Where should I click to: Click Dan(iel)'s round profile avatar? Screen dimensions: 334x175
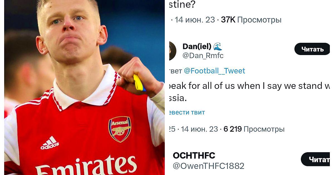point(172,51)
